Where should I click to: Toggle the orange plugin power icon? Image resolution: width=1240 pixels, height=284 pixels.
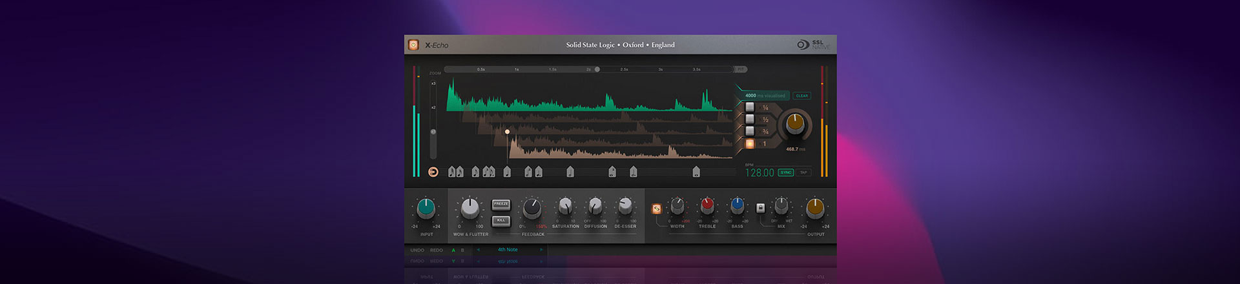pyautogui.click(x=413, y=45)
